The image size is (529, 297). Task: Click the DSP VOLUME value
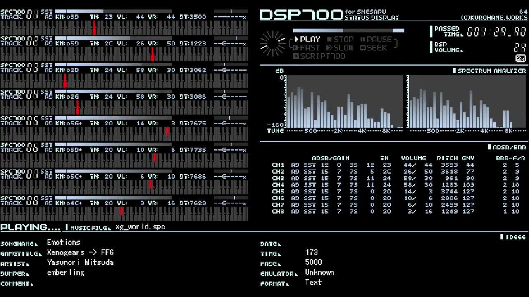click(520, 47)
